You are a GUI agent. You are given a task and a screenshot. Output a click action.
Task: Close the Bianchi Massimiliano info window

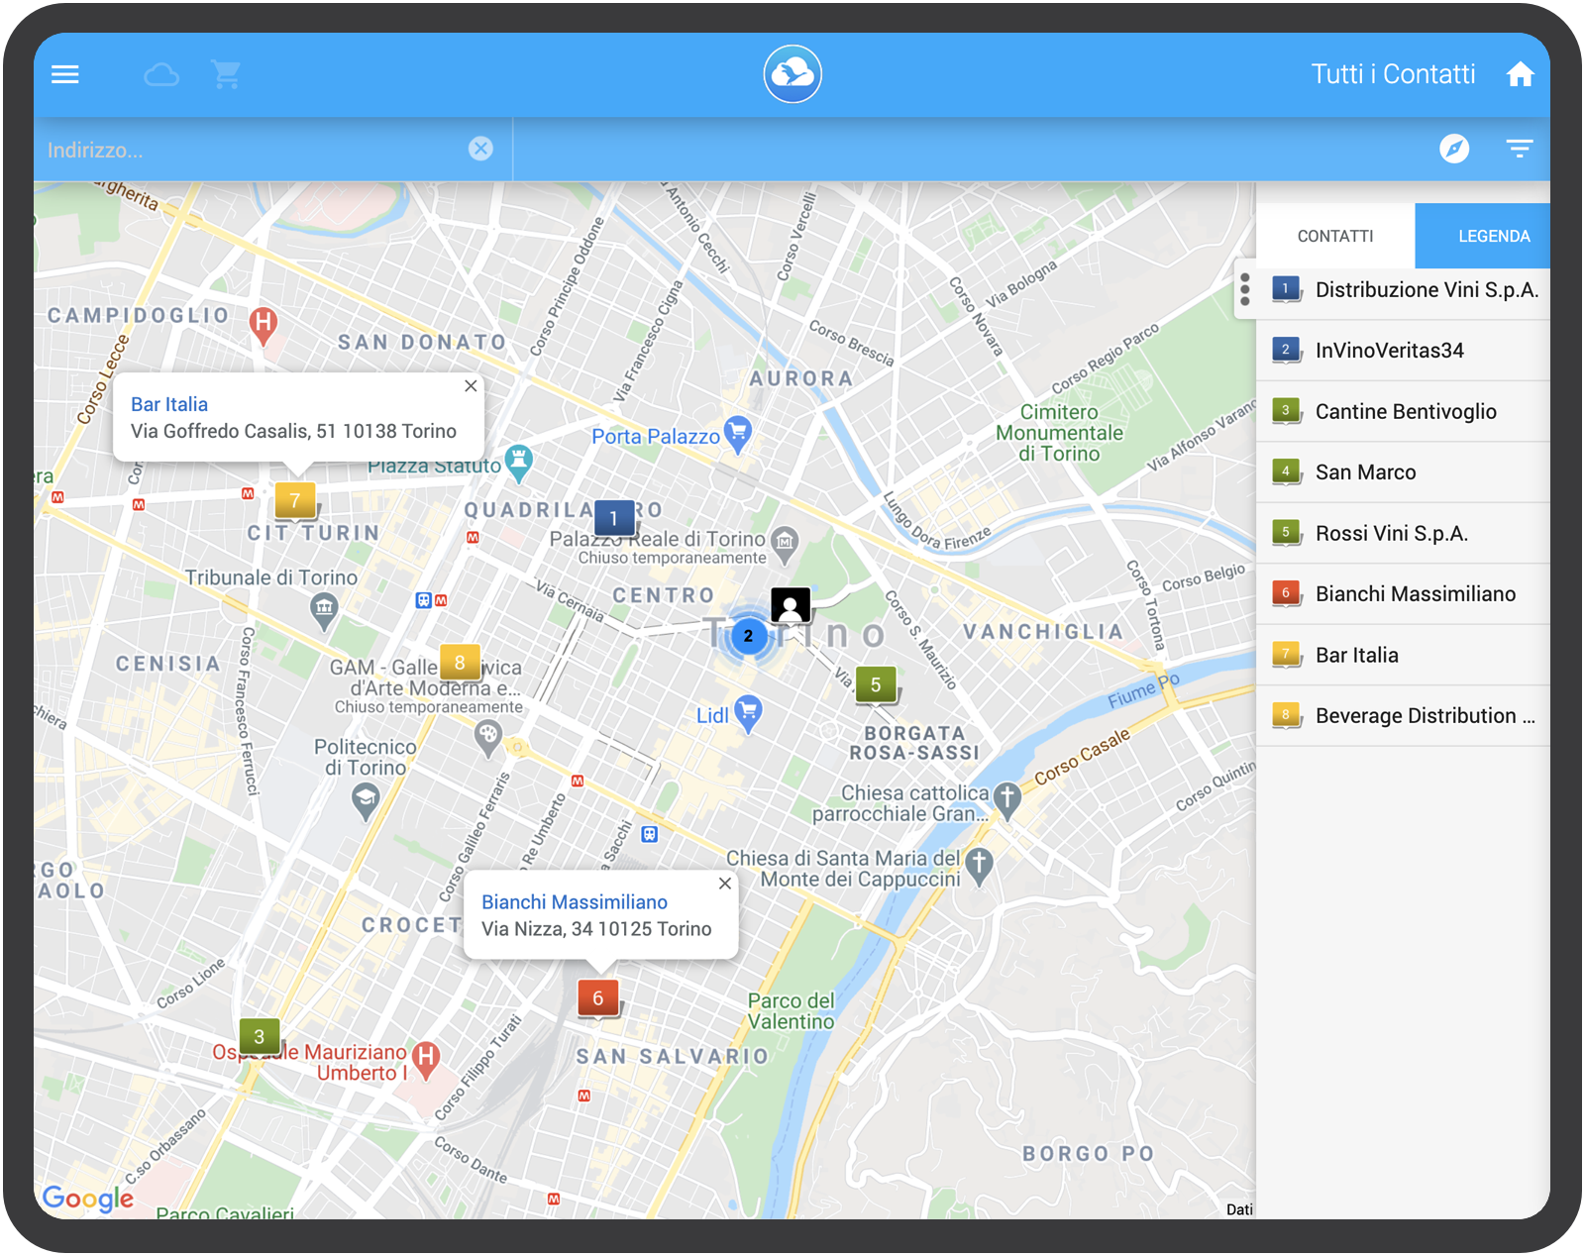click(725, 883)
